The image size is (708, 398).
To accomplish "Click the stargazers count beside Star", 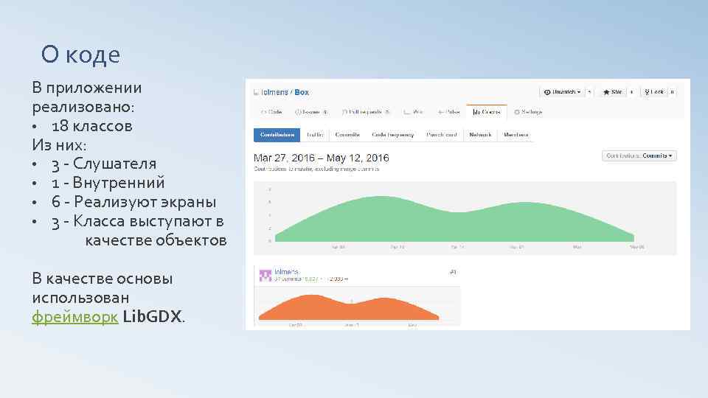I will coord(631,91).
